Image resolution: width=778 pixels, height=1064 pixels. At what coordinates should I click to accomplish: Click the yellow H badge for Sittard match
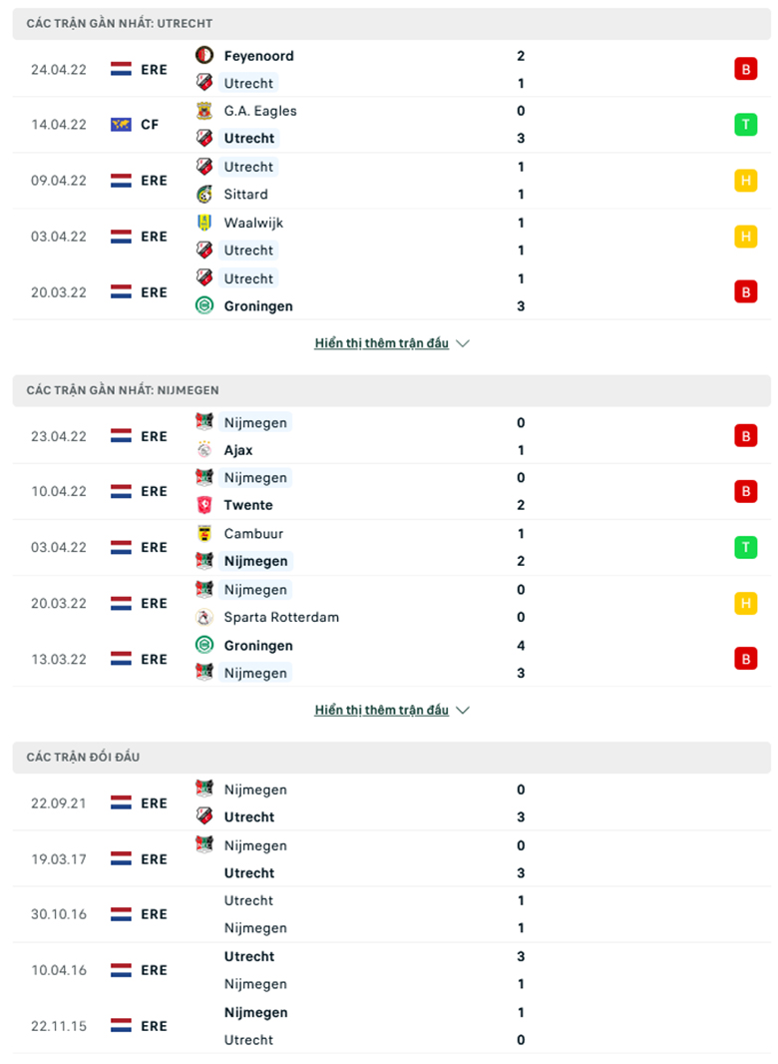click(745, 181)
